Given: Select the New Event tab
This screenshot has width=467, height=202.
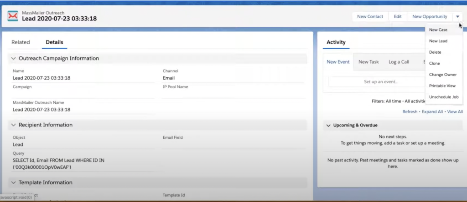Looking at the screenshot, I should coord(338,62).
